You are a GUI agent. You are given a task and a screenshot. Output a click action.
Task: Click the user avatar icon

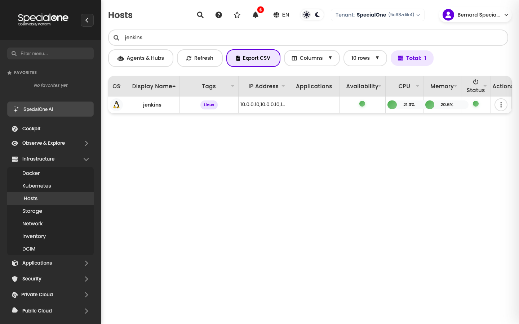pos(448,15)
